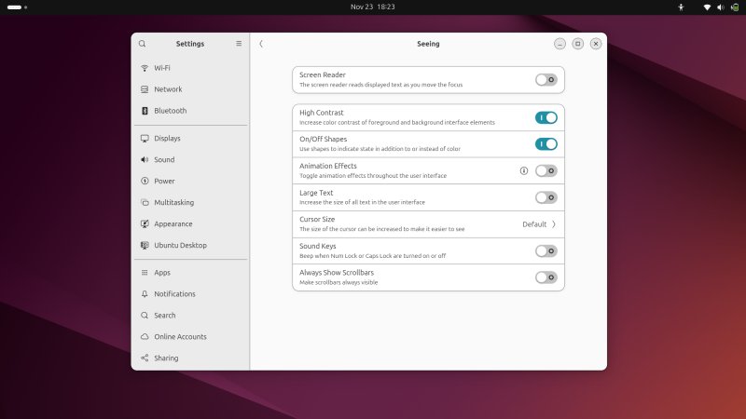Enable Sound Keys switch
This screenshot has width=746, height=419.
pyautogui.click(x=546, y=250)
